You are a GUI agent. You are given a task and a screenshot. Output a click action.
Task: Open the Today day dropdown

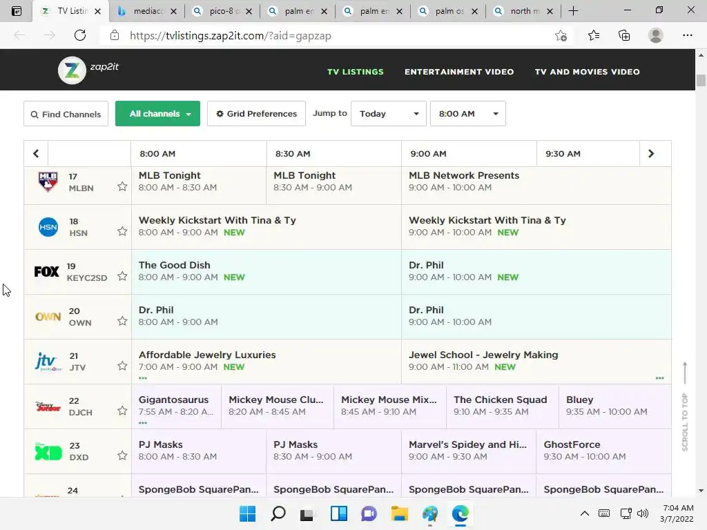point(389,114)
